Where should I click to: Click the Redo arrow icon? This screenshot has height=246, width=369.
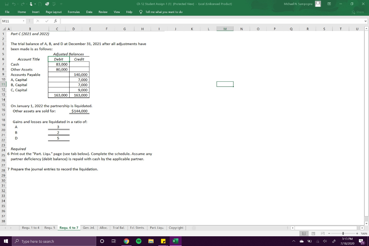point(23,4)
